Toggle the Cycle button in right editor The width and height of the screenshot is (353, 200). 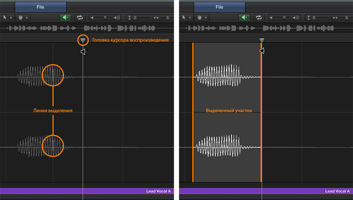pyautogui.click(x=259, y=18)
